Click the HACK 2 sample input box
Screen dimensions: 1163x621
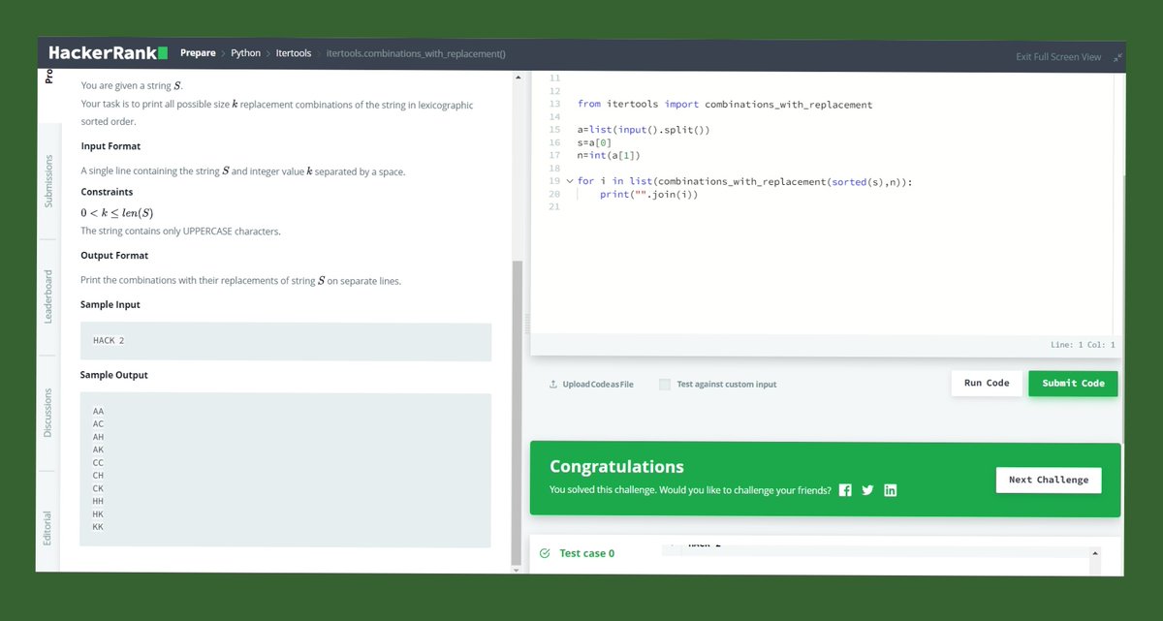coord(286,341)
